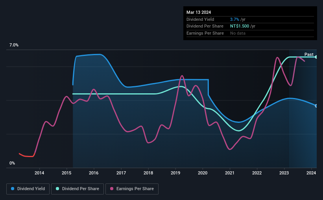Click the NT$1.500 dividend per share value
Screen dimensions: 323x200
[x=240, y=26]
